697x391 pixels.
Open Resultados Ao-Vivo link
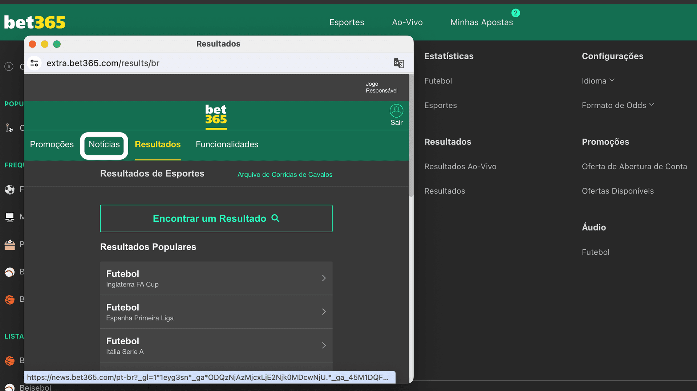pyautogui.click(x=460, y=166)
